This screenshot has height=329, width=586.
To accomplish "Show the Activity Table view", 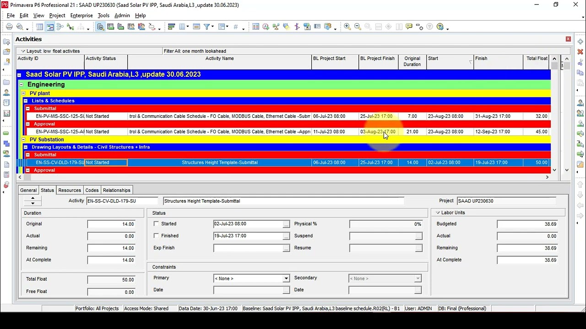I will coord(40,27).
